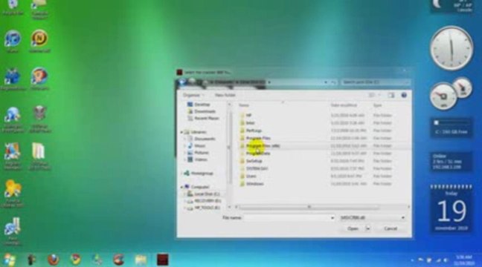
Task: Click the clock in the system tray
Action: [x=464, y=260]
